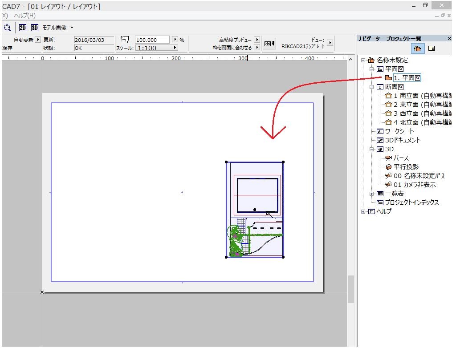Click the 平行投影 box icon
This screenshot has width=456, height=348.
coord(388,167)
